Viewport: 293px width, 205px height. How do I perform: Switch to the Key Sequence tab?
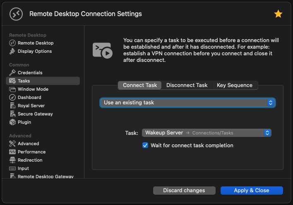point(234,85)
